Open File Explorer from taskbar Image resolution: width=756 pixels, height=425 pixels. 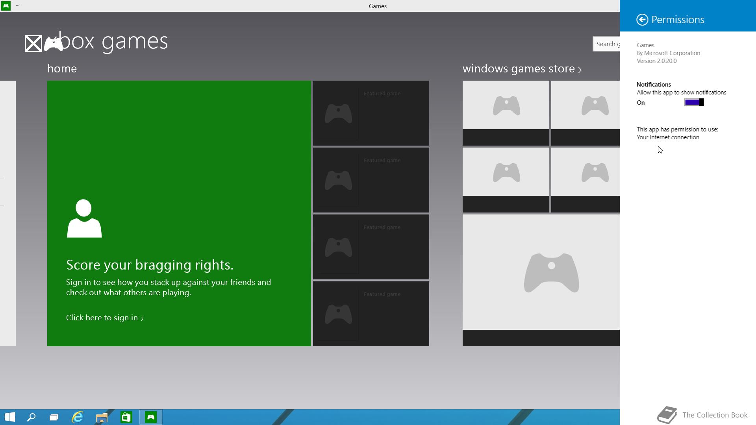point(102,417)
